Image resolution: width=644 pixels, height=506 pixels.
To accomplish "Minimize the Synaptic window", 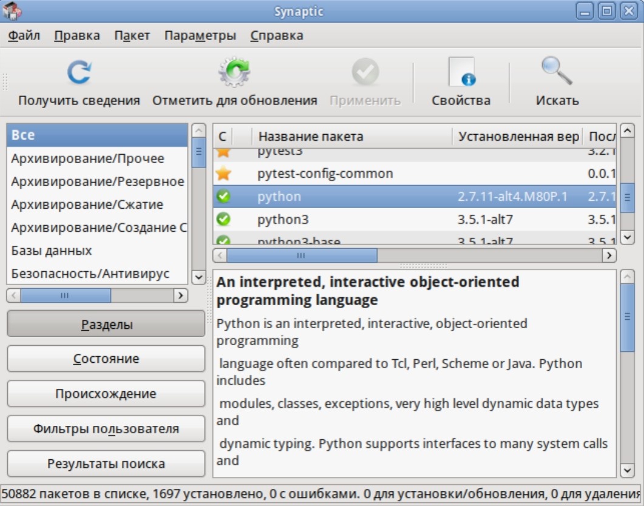I will coord(585,11).
